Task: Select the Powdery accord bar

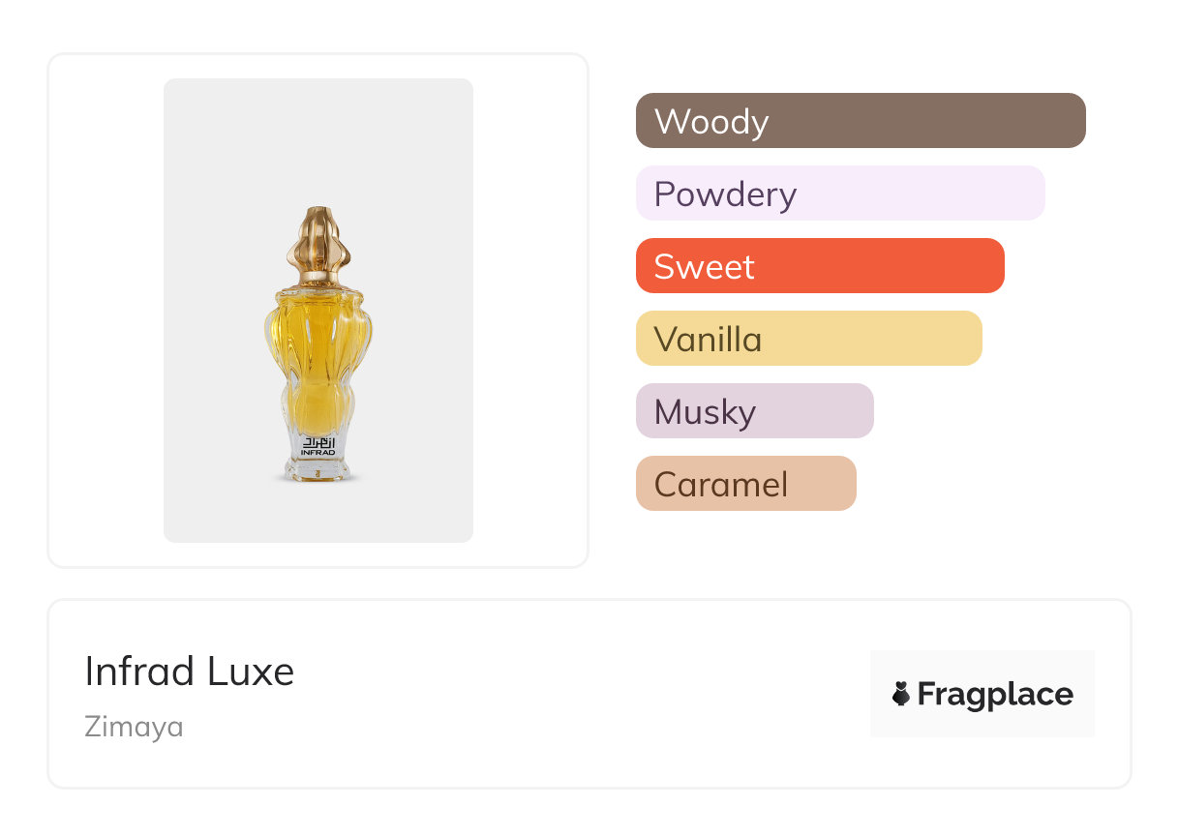Action: (x=840, y=194)
